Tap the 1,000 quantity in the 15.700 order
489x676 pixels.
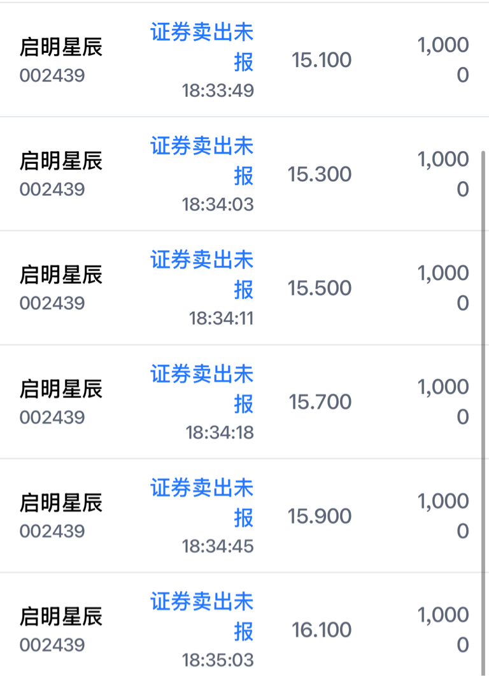coord(443,387)
